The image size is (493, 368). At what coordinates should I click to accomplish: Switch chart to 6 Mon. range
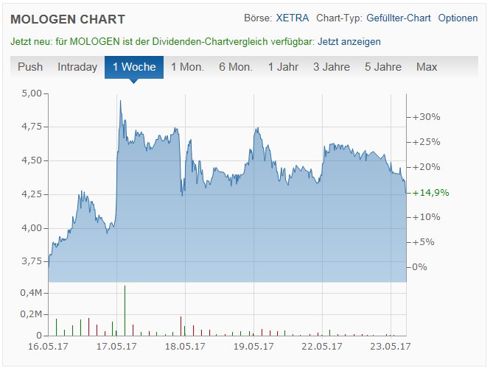(236, 67)
